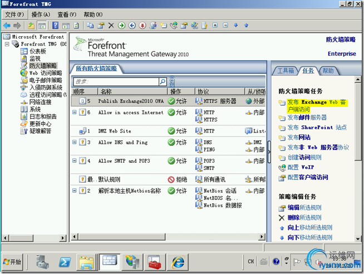Open Windows Explorer folder in taskbar
Viewport: 364px width, 274px height.
tap(86, 262)
